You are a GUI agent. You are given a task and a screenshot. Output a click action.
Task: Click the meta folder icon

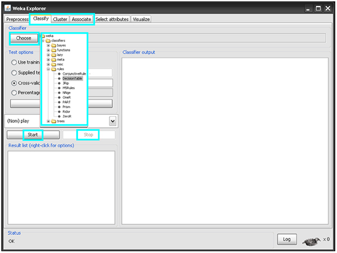tap(54, 59)
